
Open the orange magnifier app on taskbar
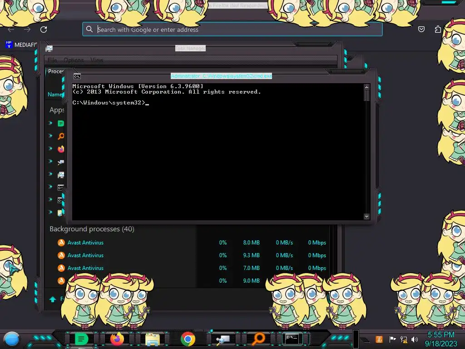pyautogui.click(x=258, y=339)
